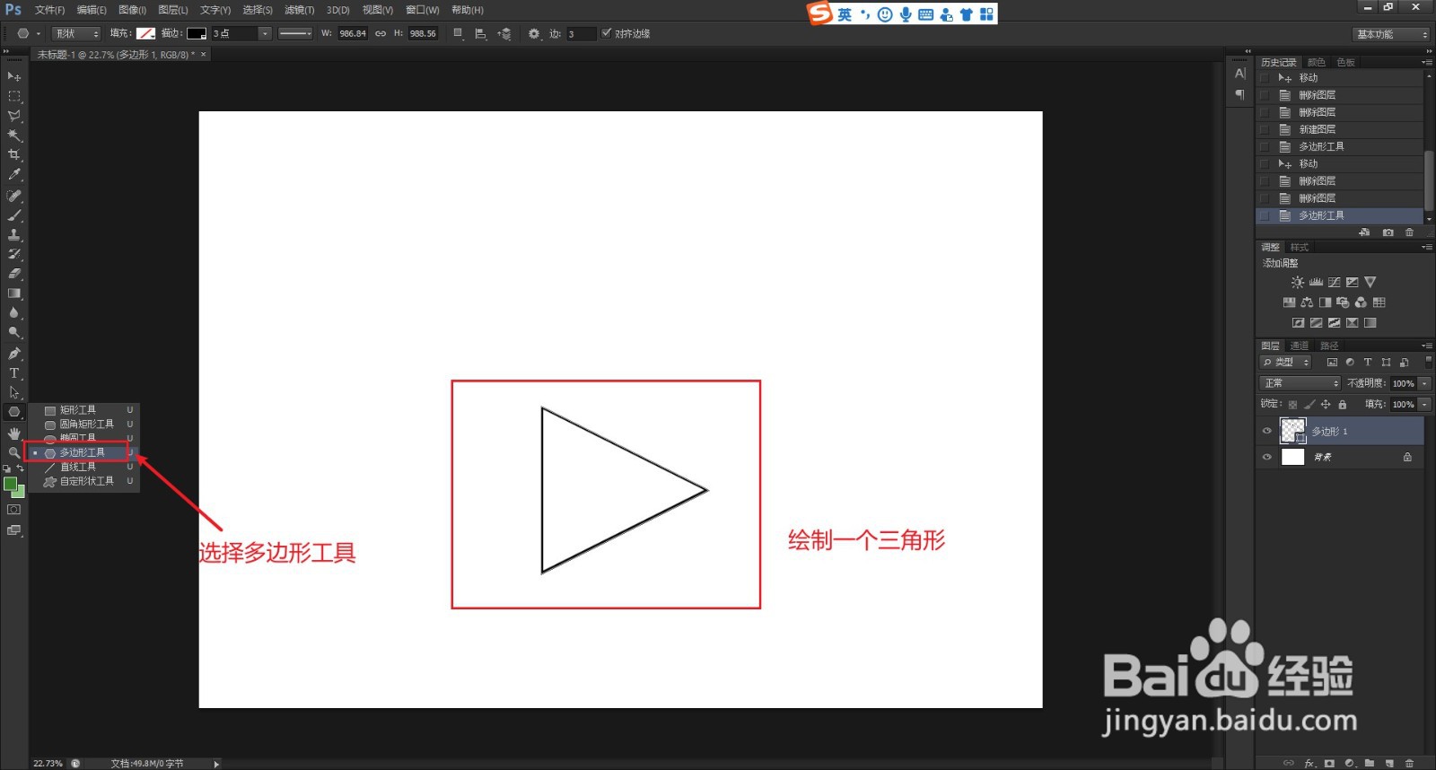Click the width W input field

[352, 33]
